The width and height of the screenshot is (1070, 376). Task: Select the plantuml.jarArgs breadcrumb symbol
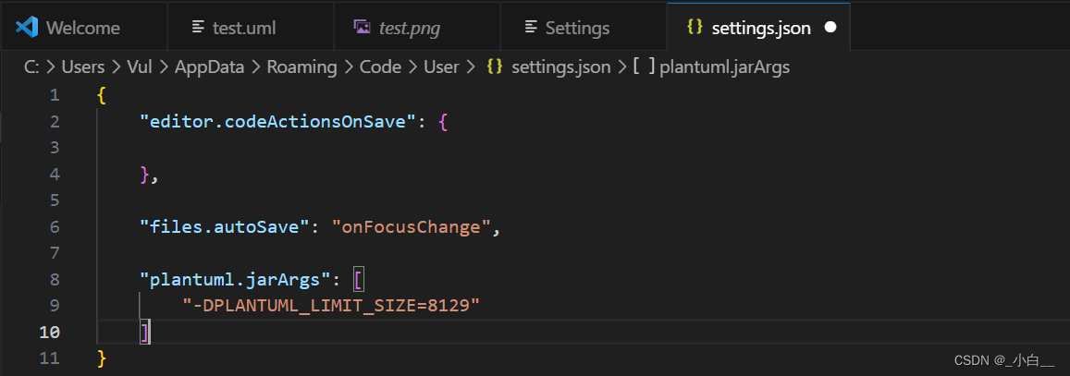[x=724, y=67]
